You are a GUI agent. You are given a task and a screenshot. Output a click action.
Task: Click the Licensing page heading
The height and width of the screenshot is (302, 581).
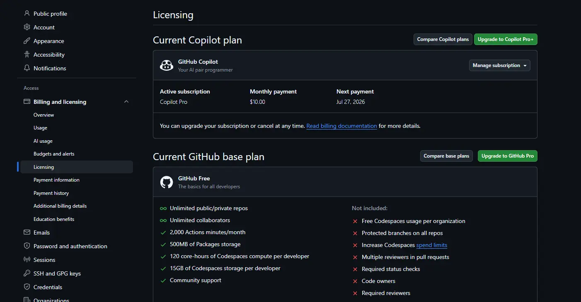tap(173, 15)
